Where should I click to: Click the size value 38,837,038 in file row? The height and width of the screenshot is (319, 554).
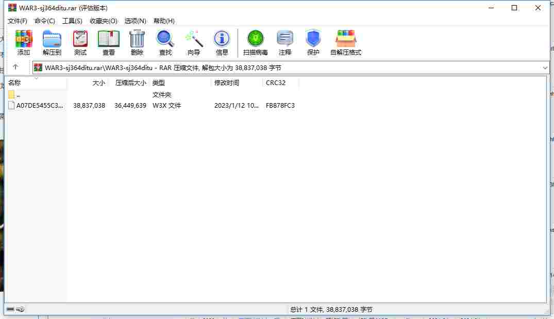click(x=89, y=105)
